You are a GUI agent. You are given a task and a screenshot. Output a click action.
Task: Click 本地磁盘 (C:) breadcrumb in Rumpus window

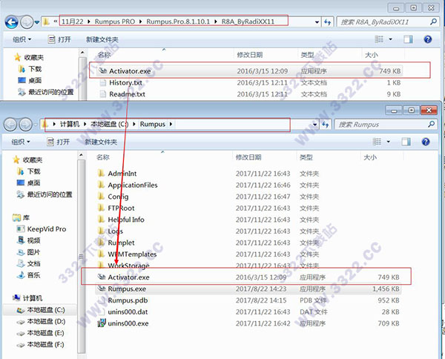pyautogui.click(x=110, y=124)
